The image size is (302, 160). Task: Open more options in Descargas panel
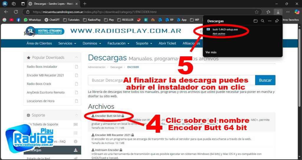pyautogui.click(x=270, y=21)
